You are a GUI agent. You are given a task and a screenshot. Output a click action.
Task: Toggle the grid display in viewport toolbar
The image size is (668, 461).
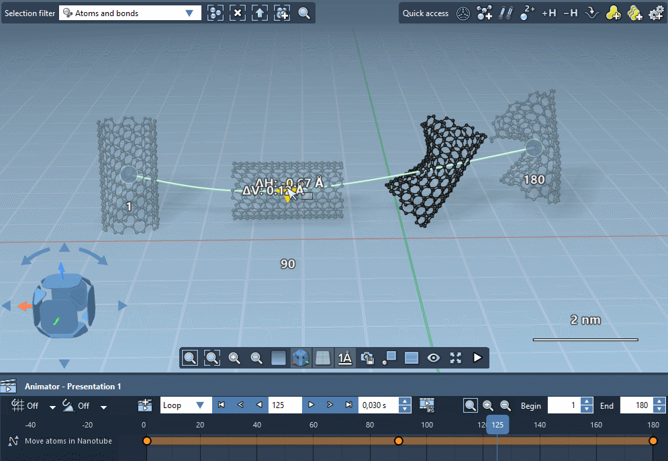(x=323, y=358)
